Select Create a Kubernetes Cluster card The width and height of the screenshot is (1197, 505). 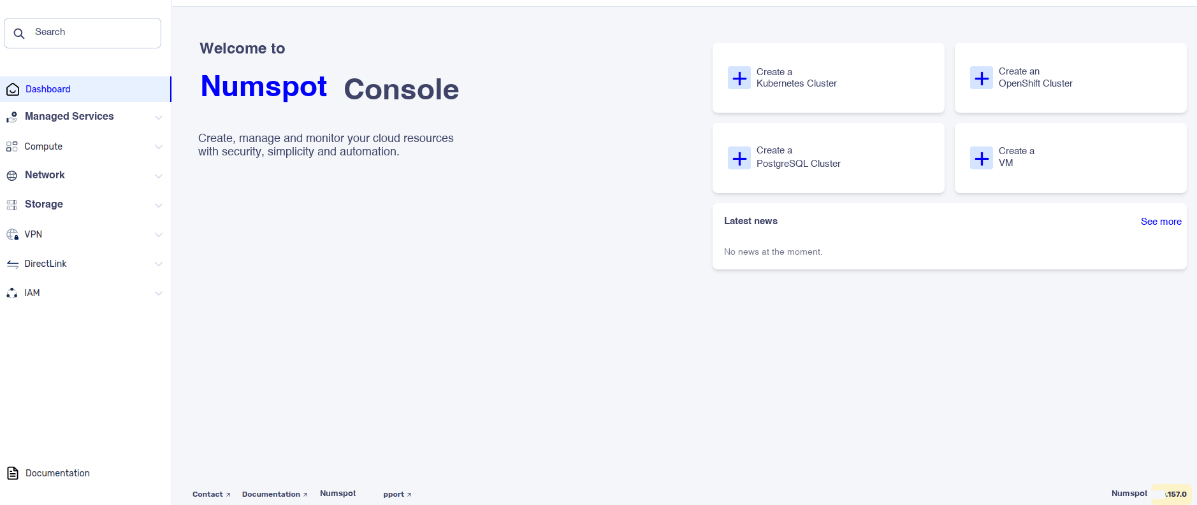(829, 78)
